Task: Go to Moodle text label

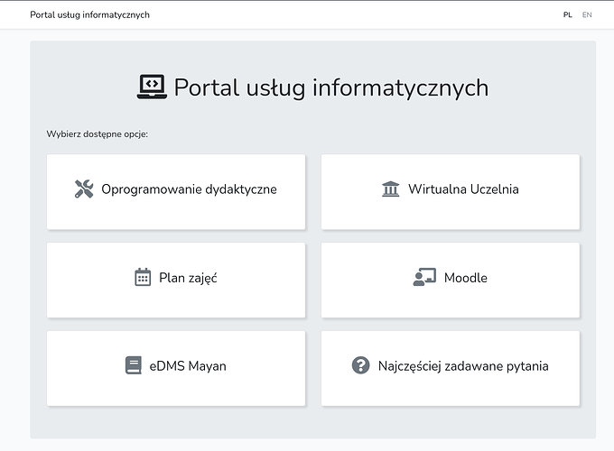Action: click(x=466, y=278)
